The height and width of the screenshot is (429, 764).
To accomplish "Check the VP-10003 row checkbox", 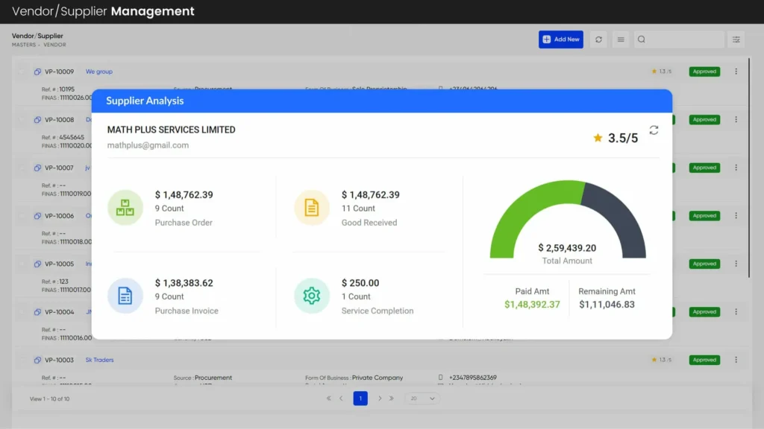I will point(22,360).
